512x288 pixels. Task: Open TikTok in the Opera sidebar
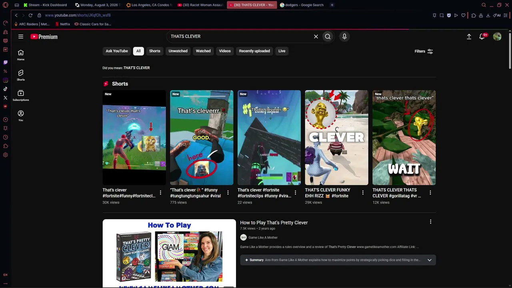click(x=5, y=89)
